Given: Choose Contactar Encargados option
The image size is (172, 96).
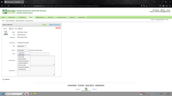Looking at the screenshot, I should point(24,61).
